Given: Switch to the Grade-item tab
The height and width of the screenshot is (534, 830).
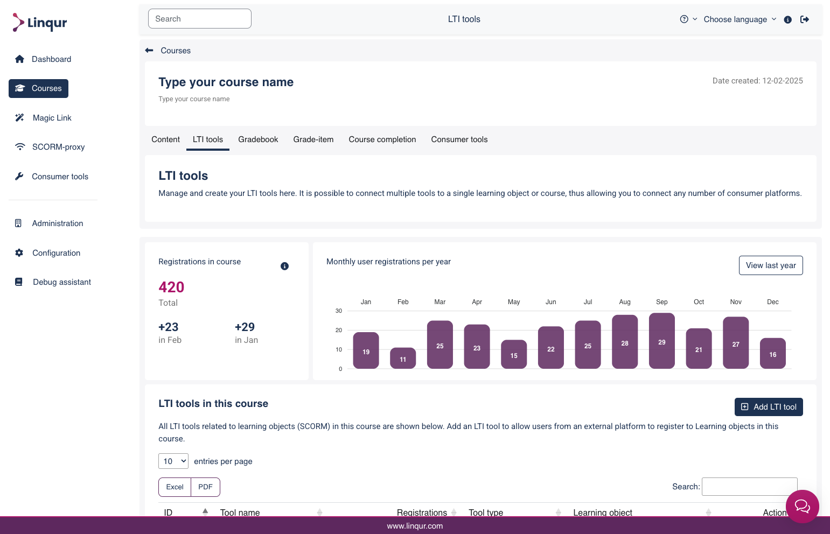Looking at the screenshot, I should [313, 139].
